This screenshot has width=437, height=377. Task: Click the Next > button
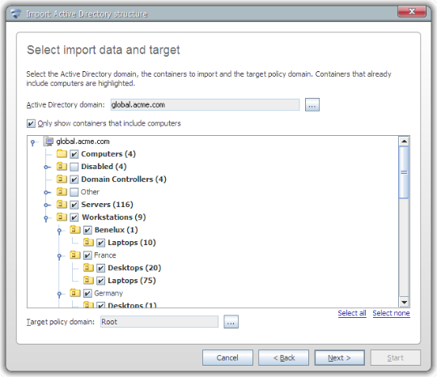[339, 358]
